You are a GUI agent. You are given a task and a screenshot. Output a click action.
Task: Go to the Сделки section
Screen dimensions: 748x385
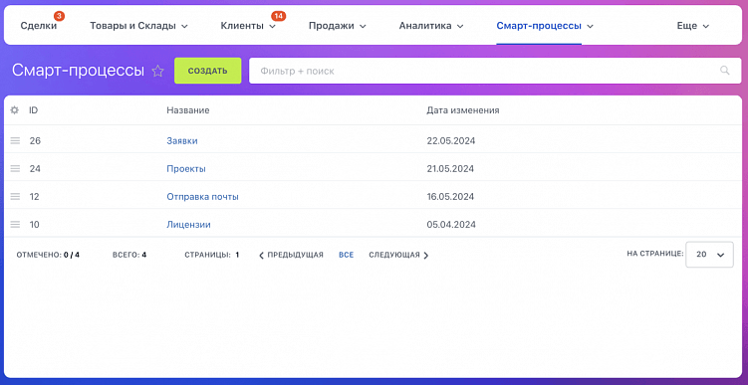[x=39, y=26]
